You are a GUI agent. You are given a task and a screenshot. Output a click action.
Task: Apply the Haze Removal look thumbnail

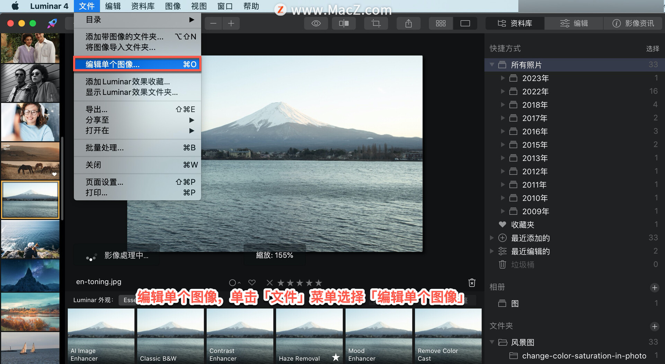(309, 336)
